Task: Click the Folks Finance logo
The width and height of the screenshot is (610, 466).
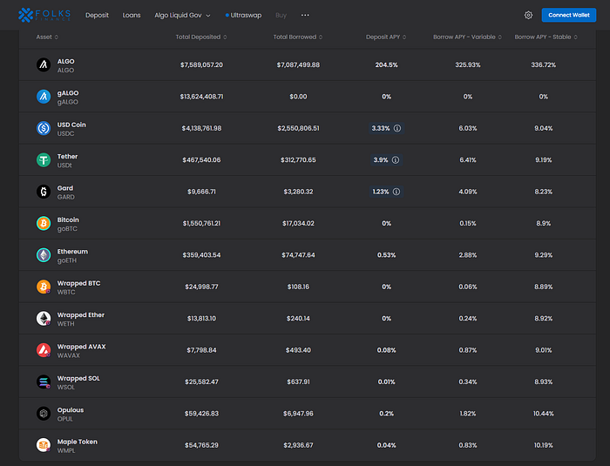Action: [x=44, y=15]
